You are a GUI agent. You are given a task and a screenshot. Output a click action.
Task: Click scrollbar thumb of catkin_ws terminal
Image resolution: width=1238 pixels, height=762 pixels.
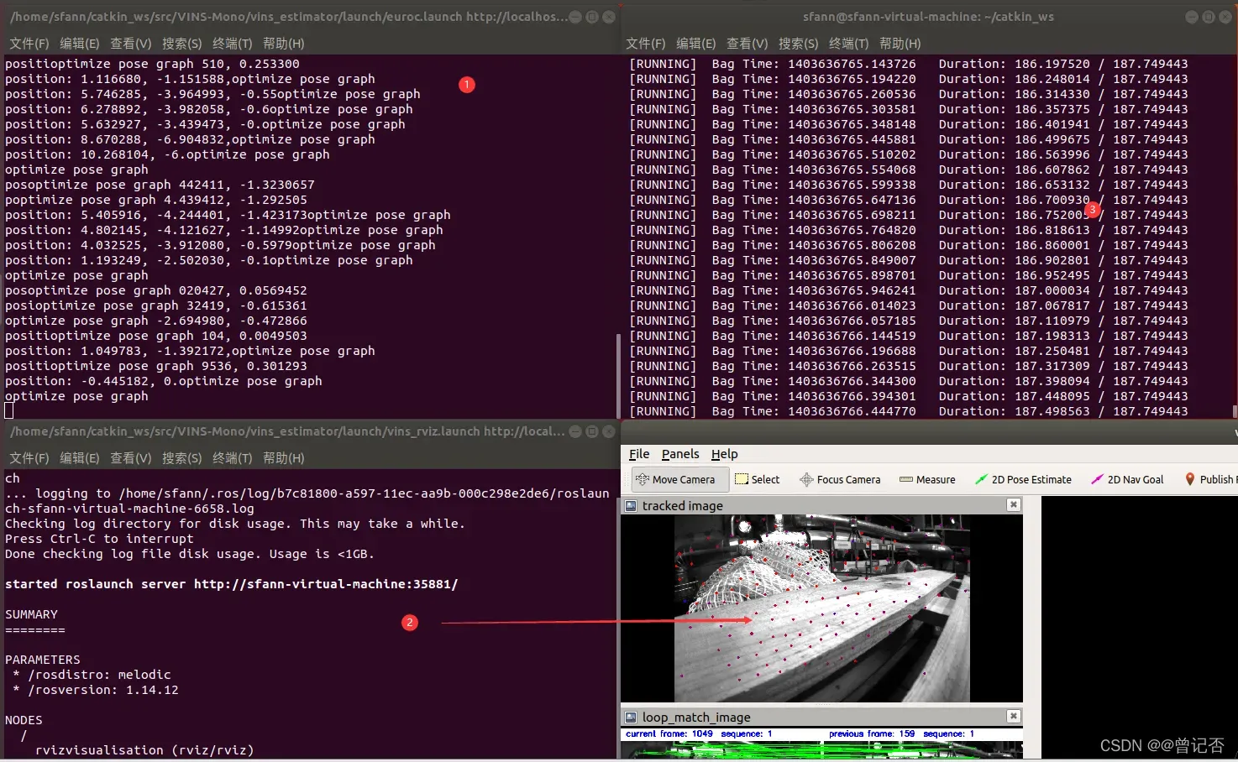tap(1235, 410)
